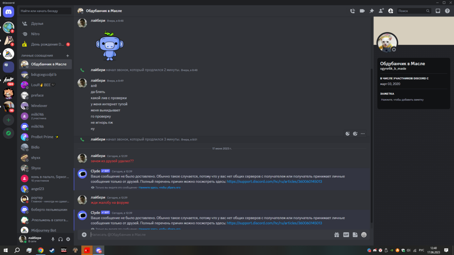This screenshot has width=454, height=255.
Task: Open notification center in taskbar
Action: tap(446, 250)
